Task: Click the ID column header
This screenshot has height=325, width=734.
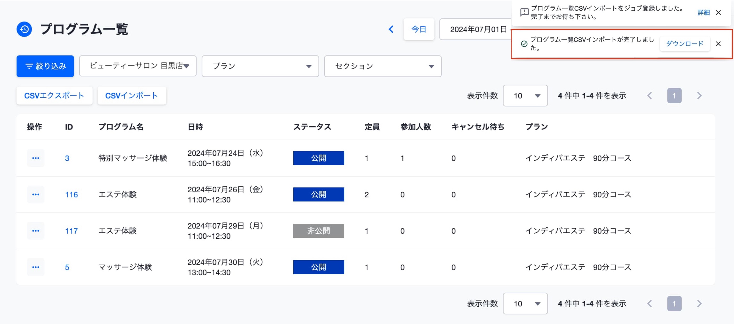Action: point(69,127)
